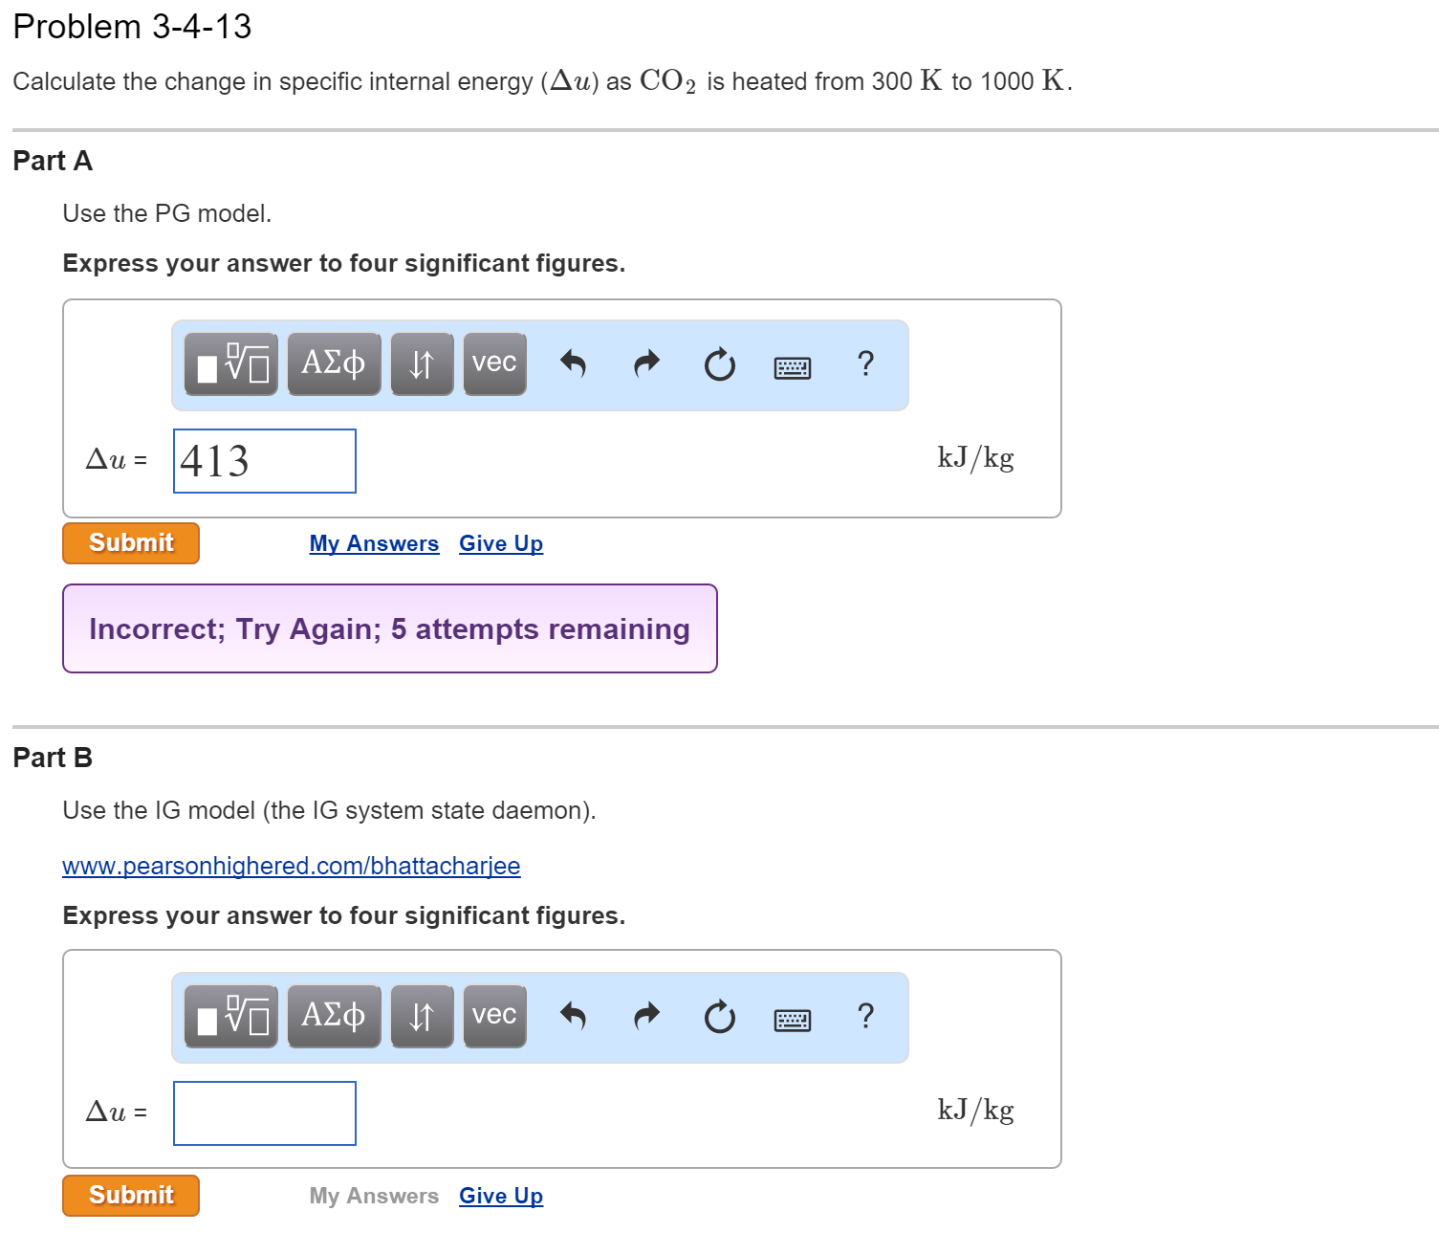Open the math templates icon in Part A toolbar
Image resolution: width=1439 pixels, height=1233 pixels.
pyautogui.click(x=229, y=364)
